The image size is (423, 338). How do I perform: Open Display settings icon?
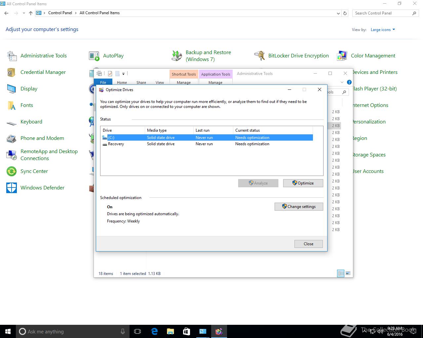[12, 89]
